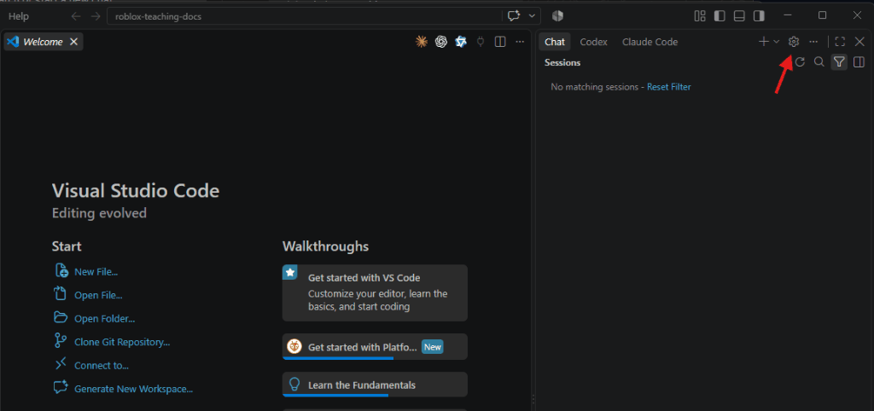Open Learn the Fundamentals walkthrough
874x411 pixels.
click(x=375, y=385)
